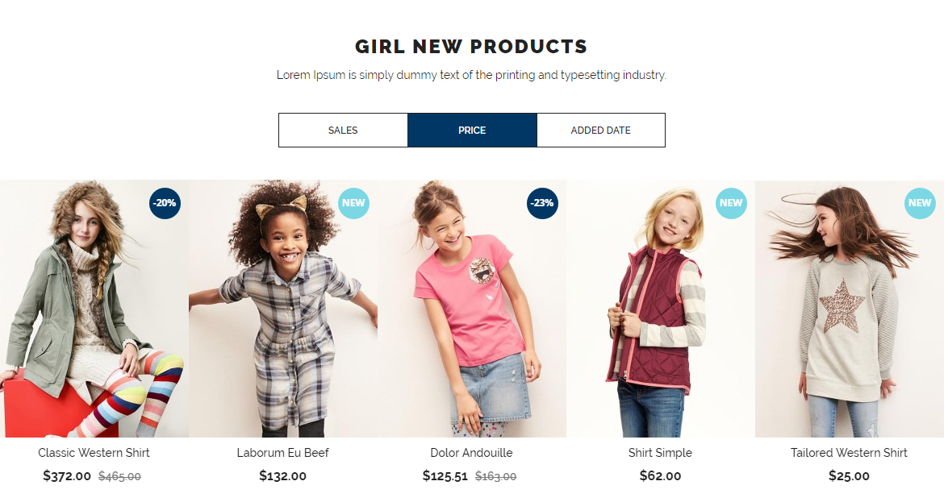
Task: Click the NEW badge on Laborum Eu Beef
Action: (x=353, y=203)
